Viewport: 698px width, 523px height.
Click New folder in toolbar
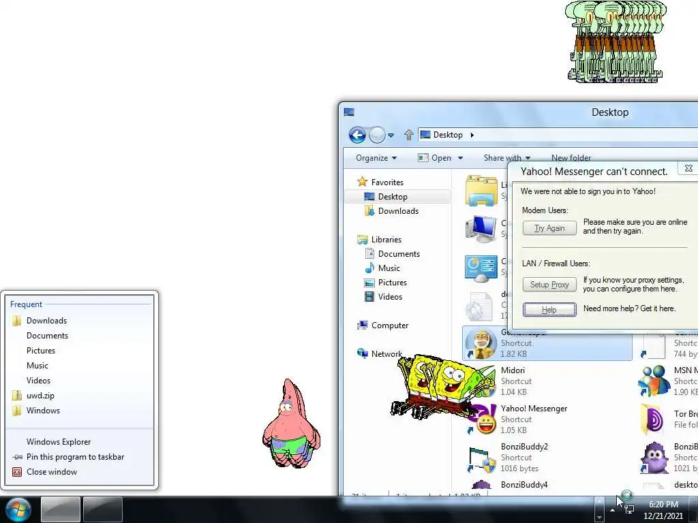click(571, 158)
